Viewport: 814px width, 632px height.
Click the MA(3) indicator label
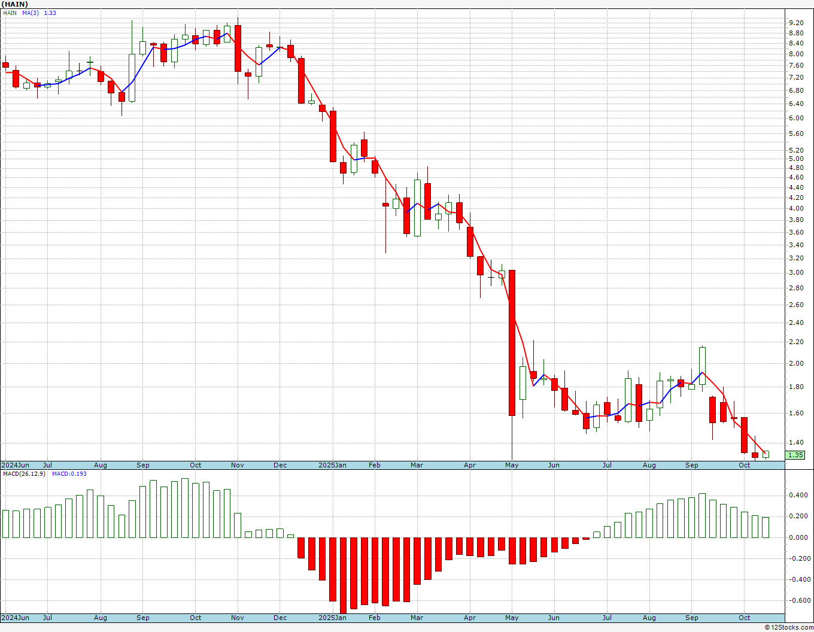[31, 13]
